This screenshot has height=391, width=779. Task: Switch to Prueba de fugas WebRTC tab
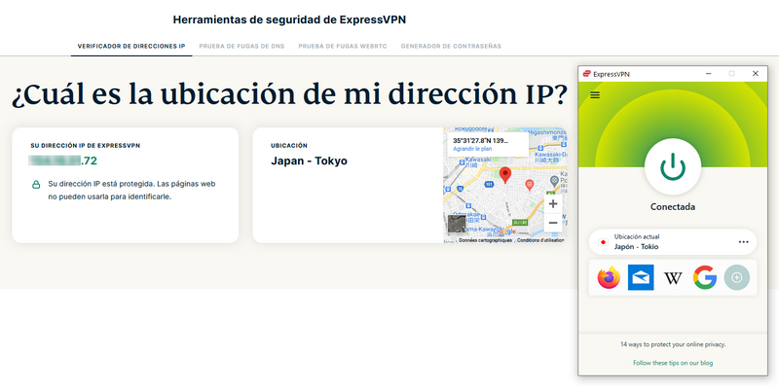[x=343, y=46]
